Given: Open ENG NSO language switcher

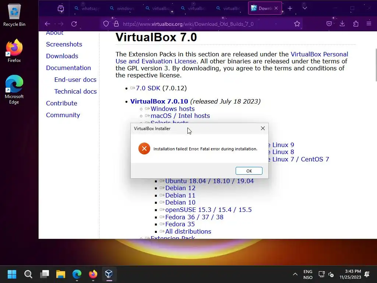Looking at the screenshot, I should (x=308, y=274).
